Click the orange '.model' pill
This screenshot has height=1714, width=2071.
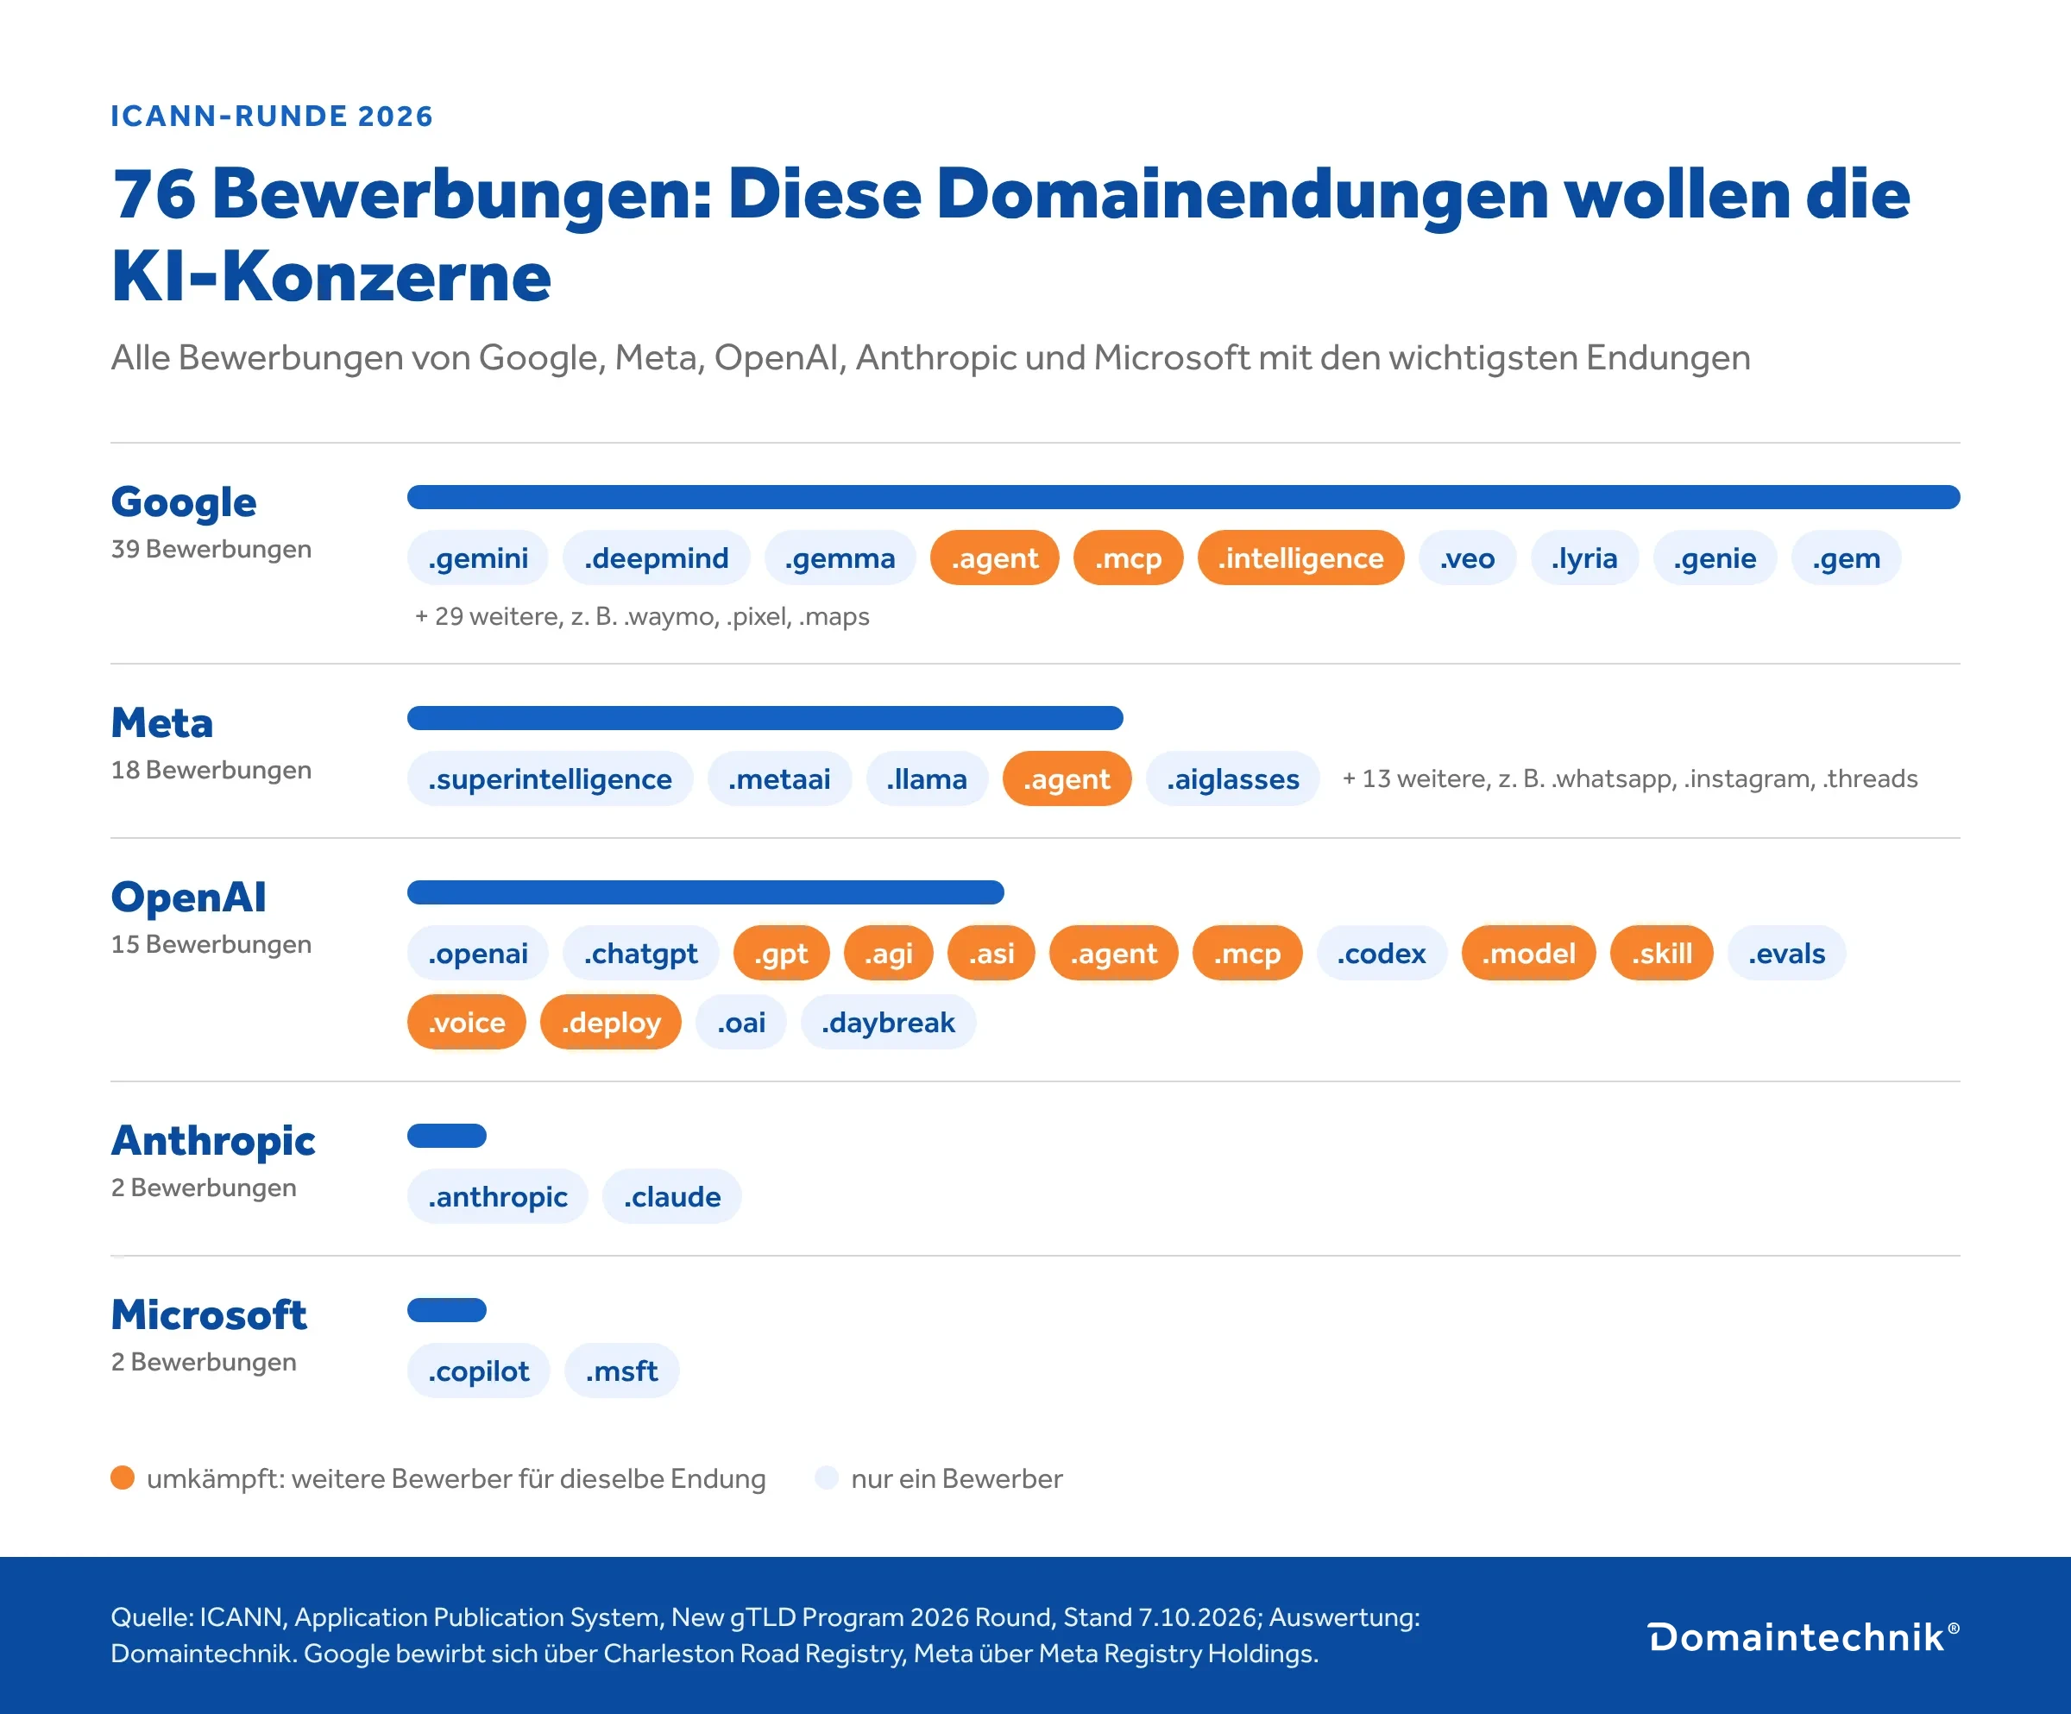1528,954
